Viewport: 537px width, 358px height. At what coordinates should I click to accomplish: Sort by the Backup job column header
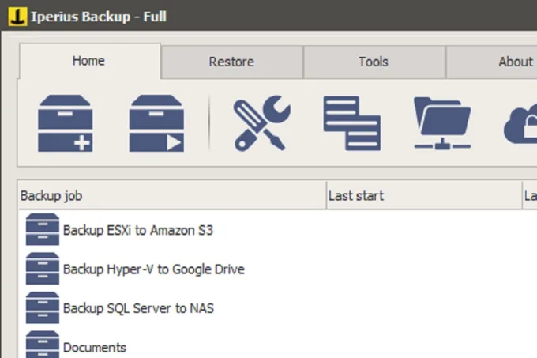pos(172,196)
